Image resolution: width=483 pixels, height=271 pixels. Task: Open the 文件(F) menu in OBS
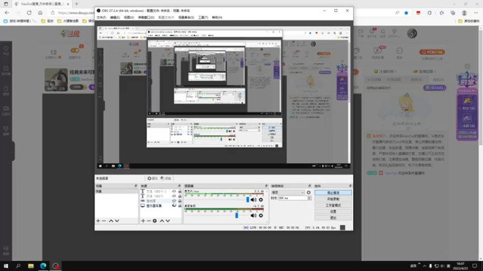coord(101,17)
